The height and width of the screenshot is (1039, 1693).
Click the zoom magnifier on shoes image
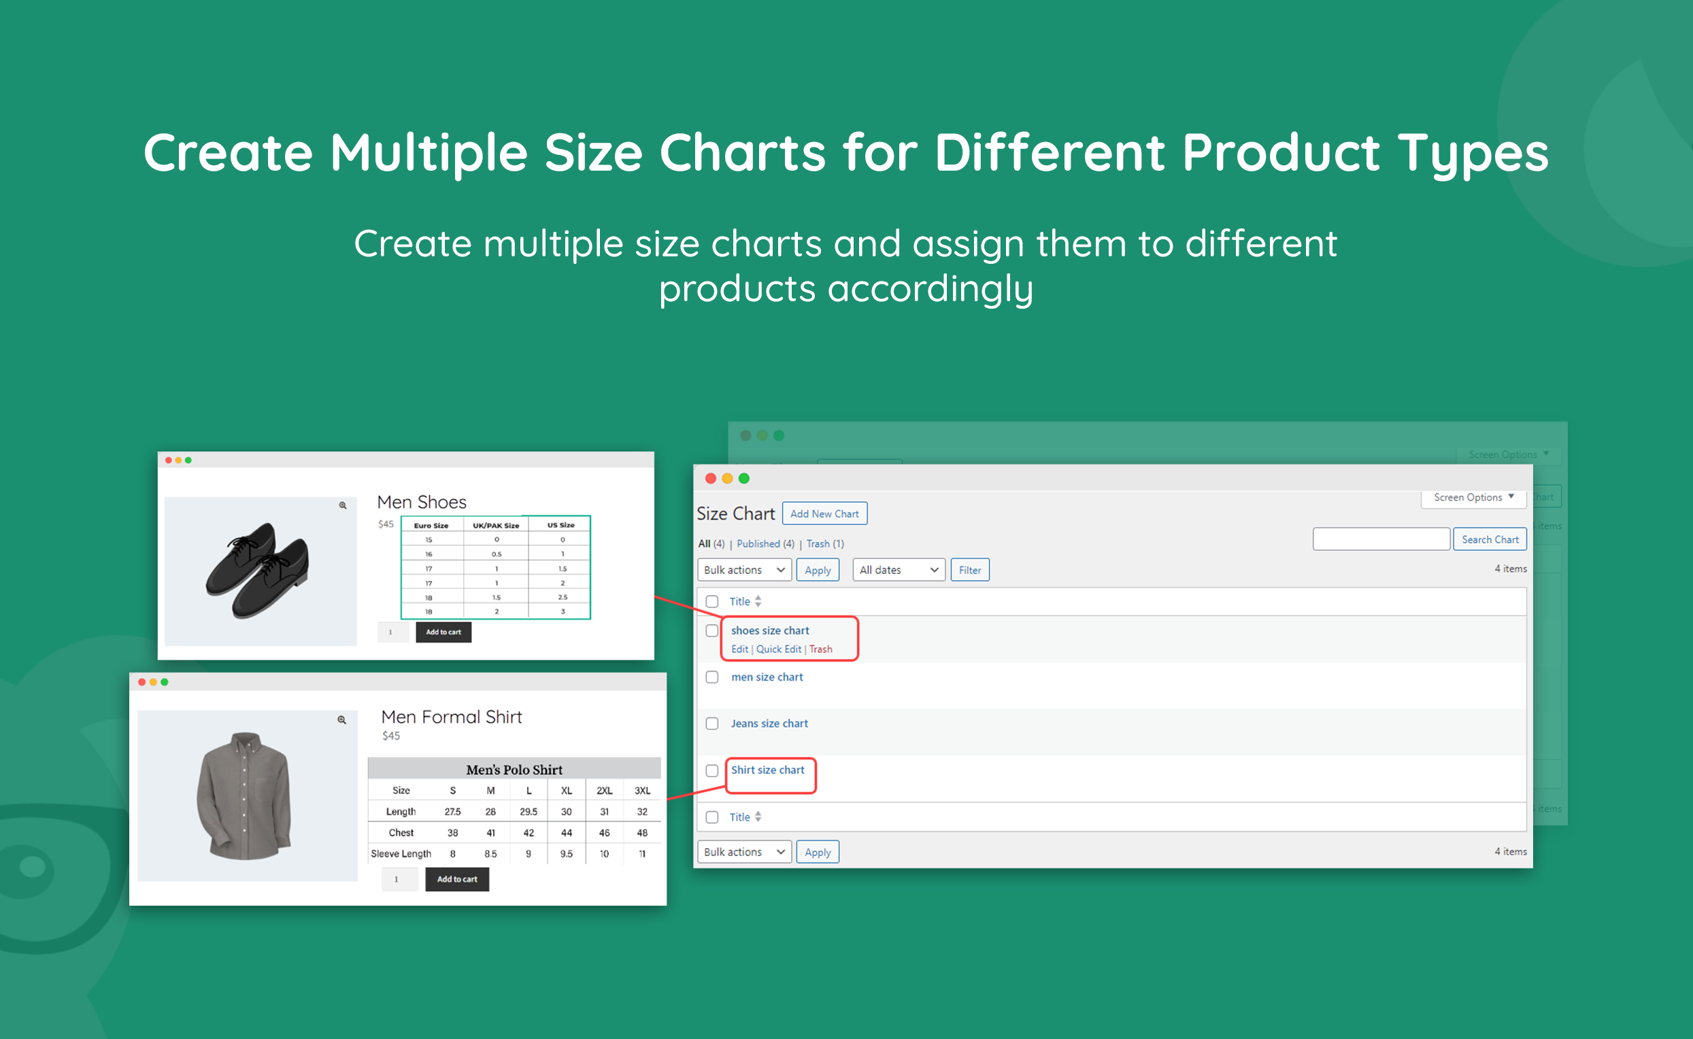[x=342, y=506]
